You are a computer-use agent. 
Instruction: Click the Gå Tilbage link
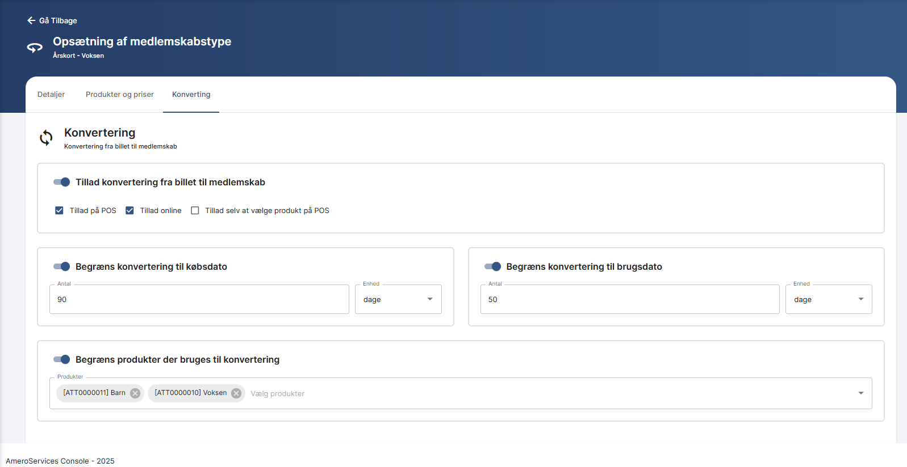[58, 20]
